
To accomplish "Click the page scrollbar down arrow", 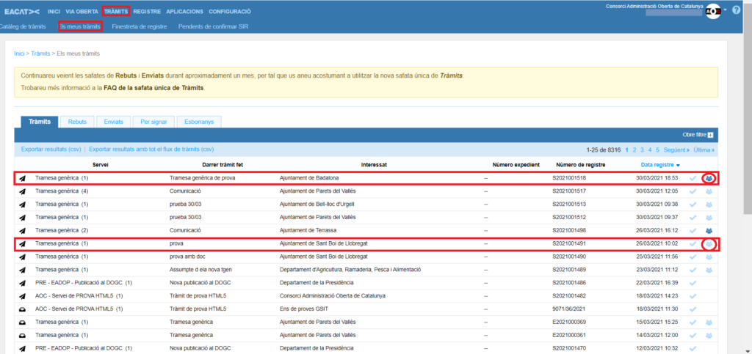I will pyautogui.click(x=747, y=350).
